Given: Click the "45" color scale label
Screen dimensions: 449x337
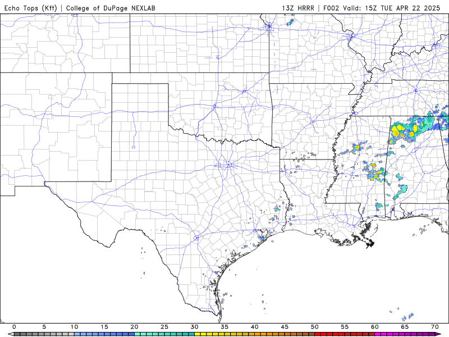Looking at the screenshot, I should [x=285, y=327].
